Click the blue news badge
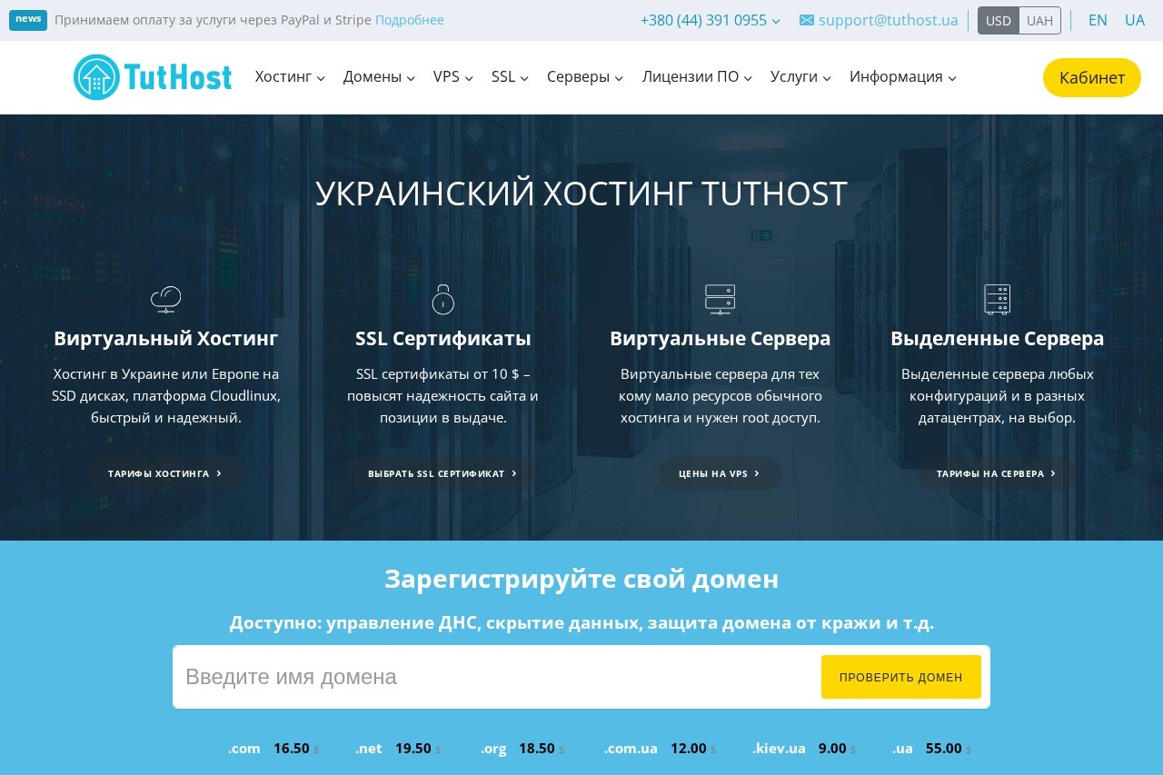The height and width of the screenshot is (775, 1163). click(x=28, y=20)
